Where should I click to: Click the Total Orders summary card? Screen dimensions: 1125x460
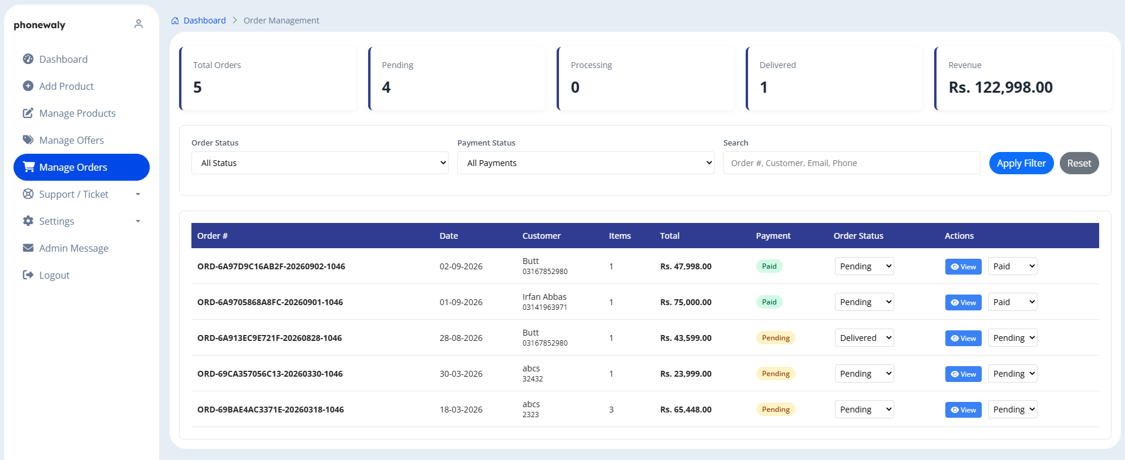(268, 79)
